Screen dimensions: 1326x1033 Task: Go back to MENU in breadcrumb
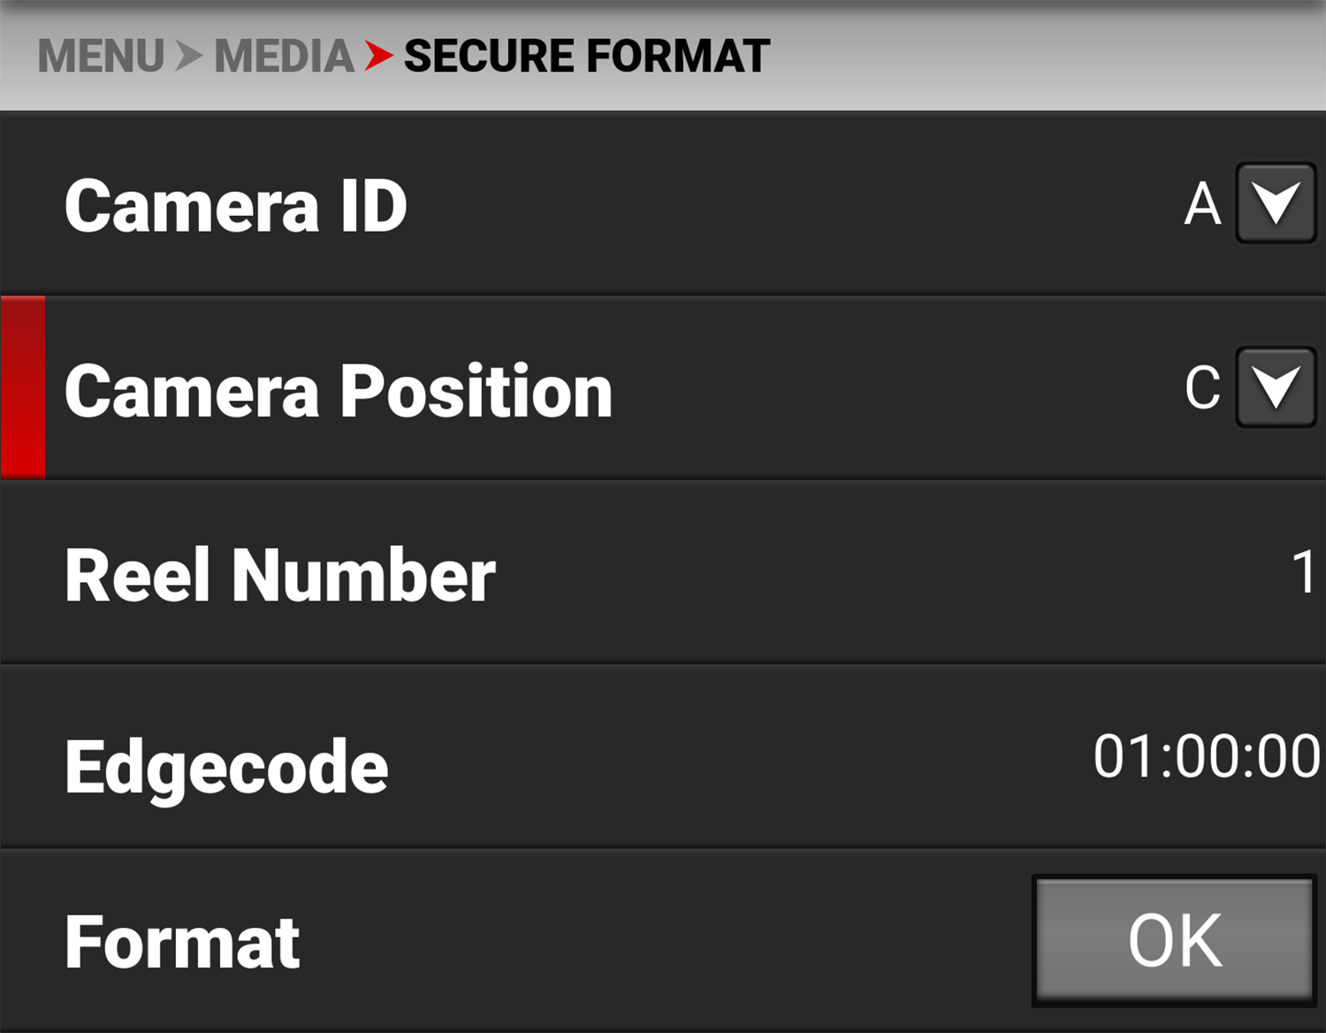(101, 57)
